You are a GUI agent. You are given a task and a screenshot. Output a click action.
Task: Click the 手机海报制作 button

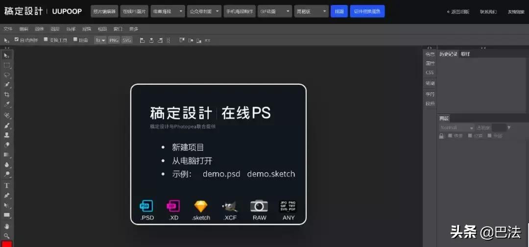240,11
